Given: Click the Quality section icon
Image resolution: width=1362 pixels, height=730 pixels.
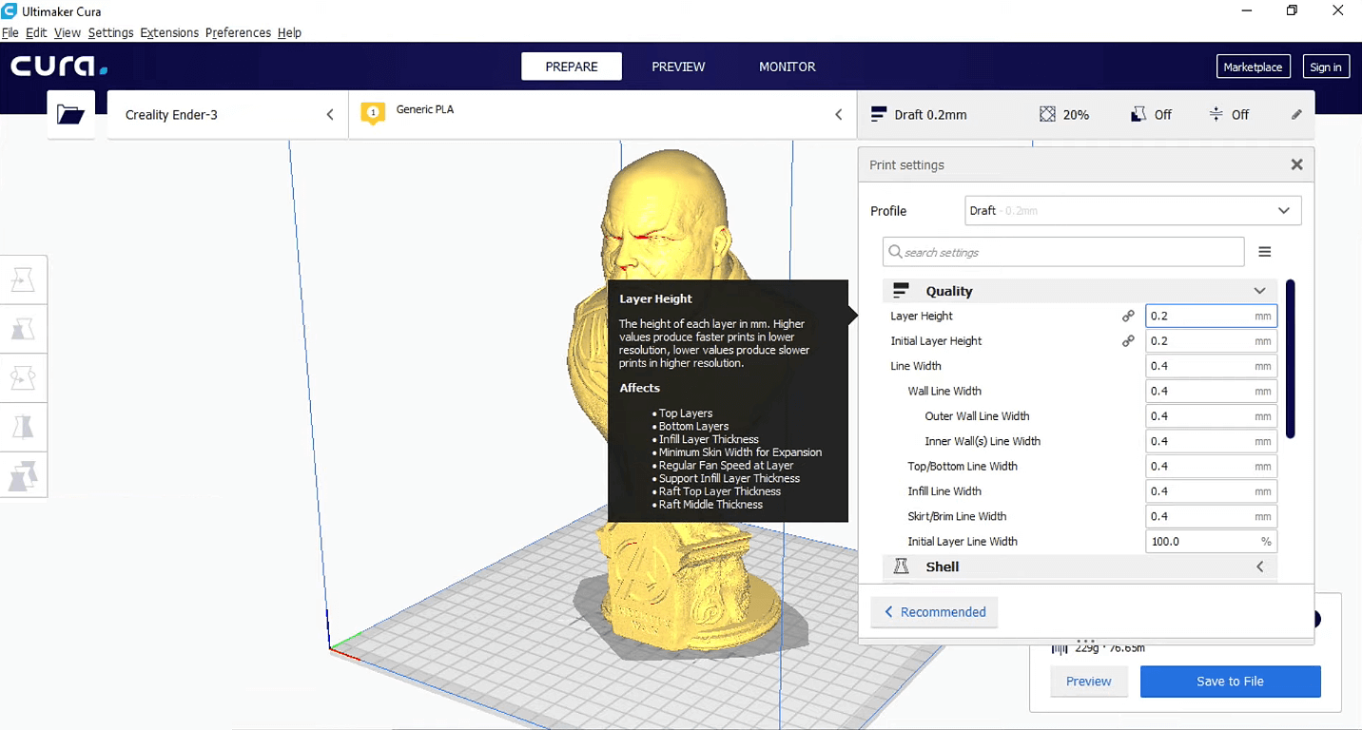Looking at the screenshot, I should click(x=901, y=291).
